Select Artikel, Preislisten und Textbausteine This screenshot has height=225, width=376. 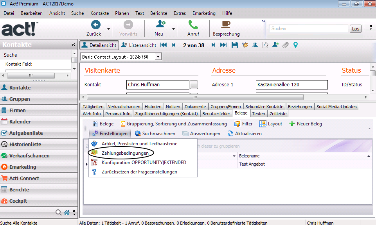143,144
